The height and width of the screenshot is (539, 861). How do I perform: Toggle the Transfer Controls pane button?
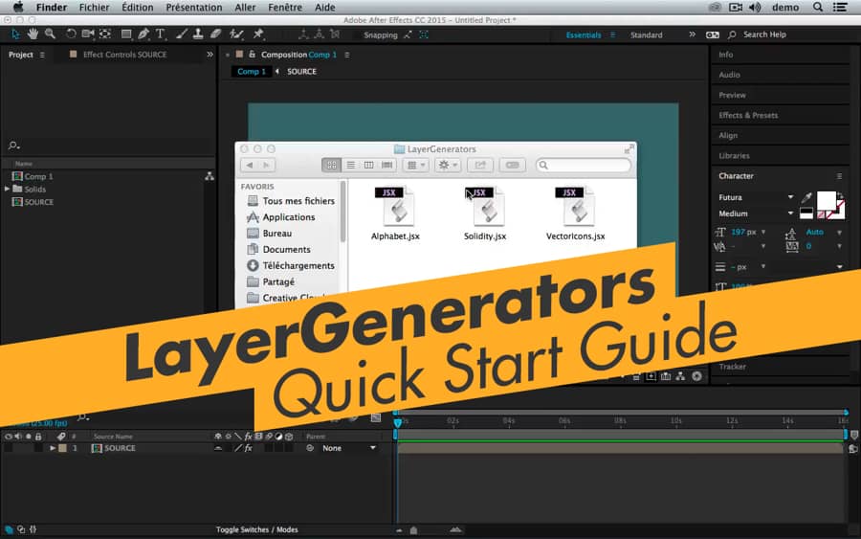pyautogui.click(x=21, y=529)
